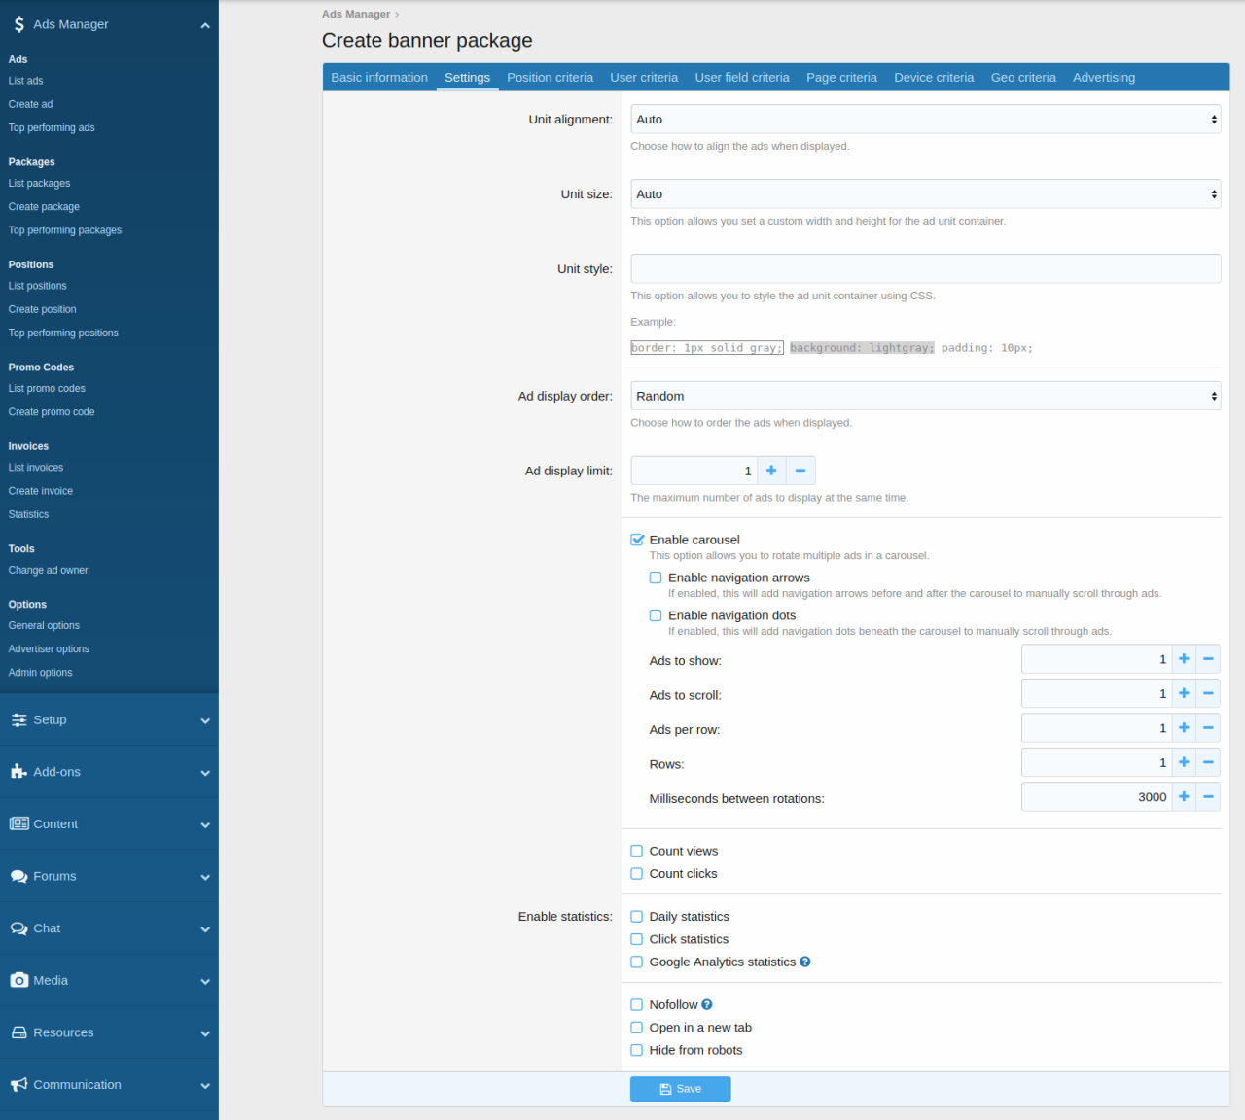
Task: Select the Setup sliders icon in the sidebar
Action: 18,719
